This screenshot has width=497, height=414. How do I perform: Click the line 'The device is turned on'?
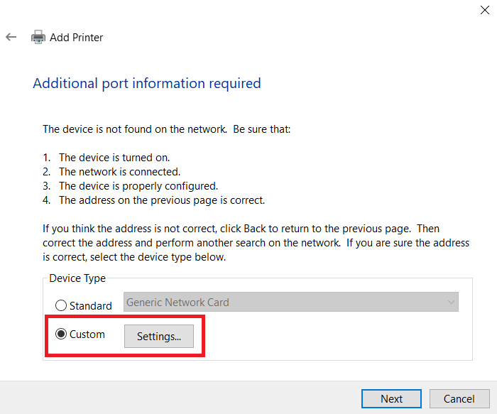click(x=114, y=158)
